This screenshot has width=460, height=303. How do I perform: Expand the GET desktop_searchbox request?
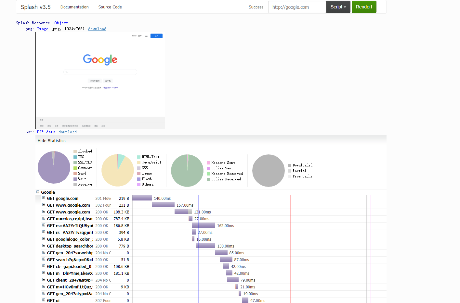pos(44,246)
